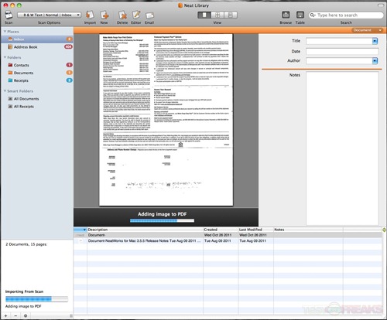Collapse the Places section
Image resolution: width=387 pixels, height=320 pixels.
coord(5,32)
